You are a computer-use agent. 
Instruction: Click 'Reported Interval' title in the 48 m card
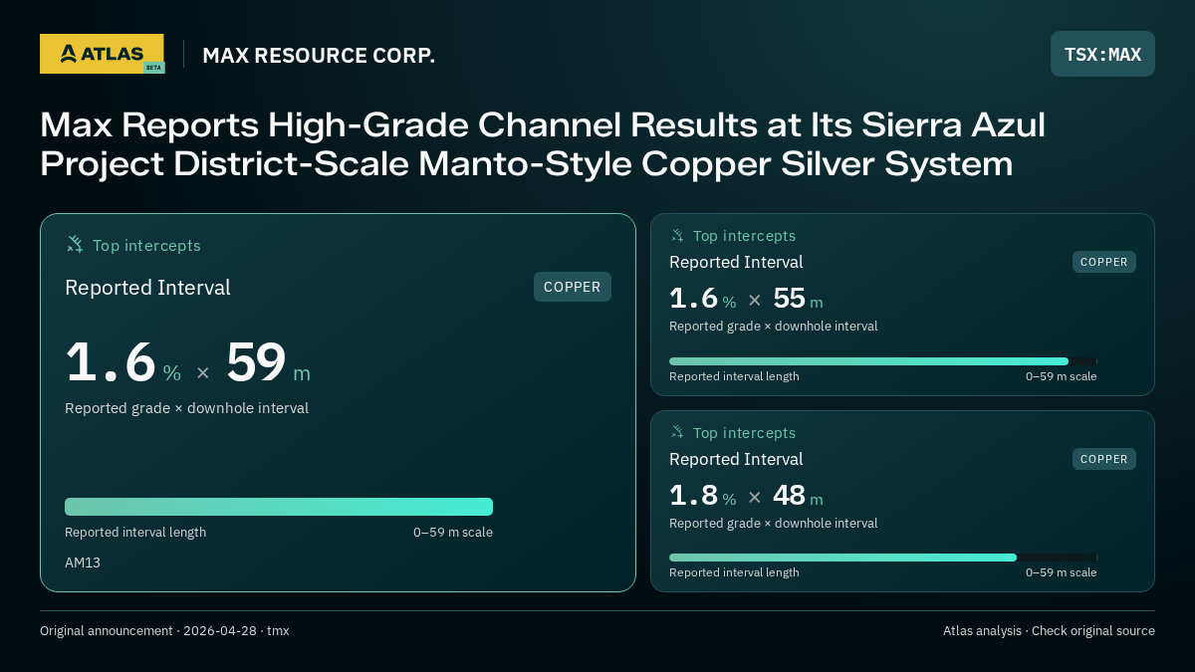click(x=736, y=459)
